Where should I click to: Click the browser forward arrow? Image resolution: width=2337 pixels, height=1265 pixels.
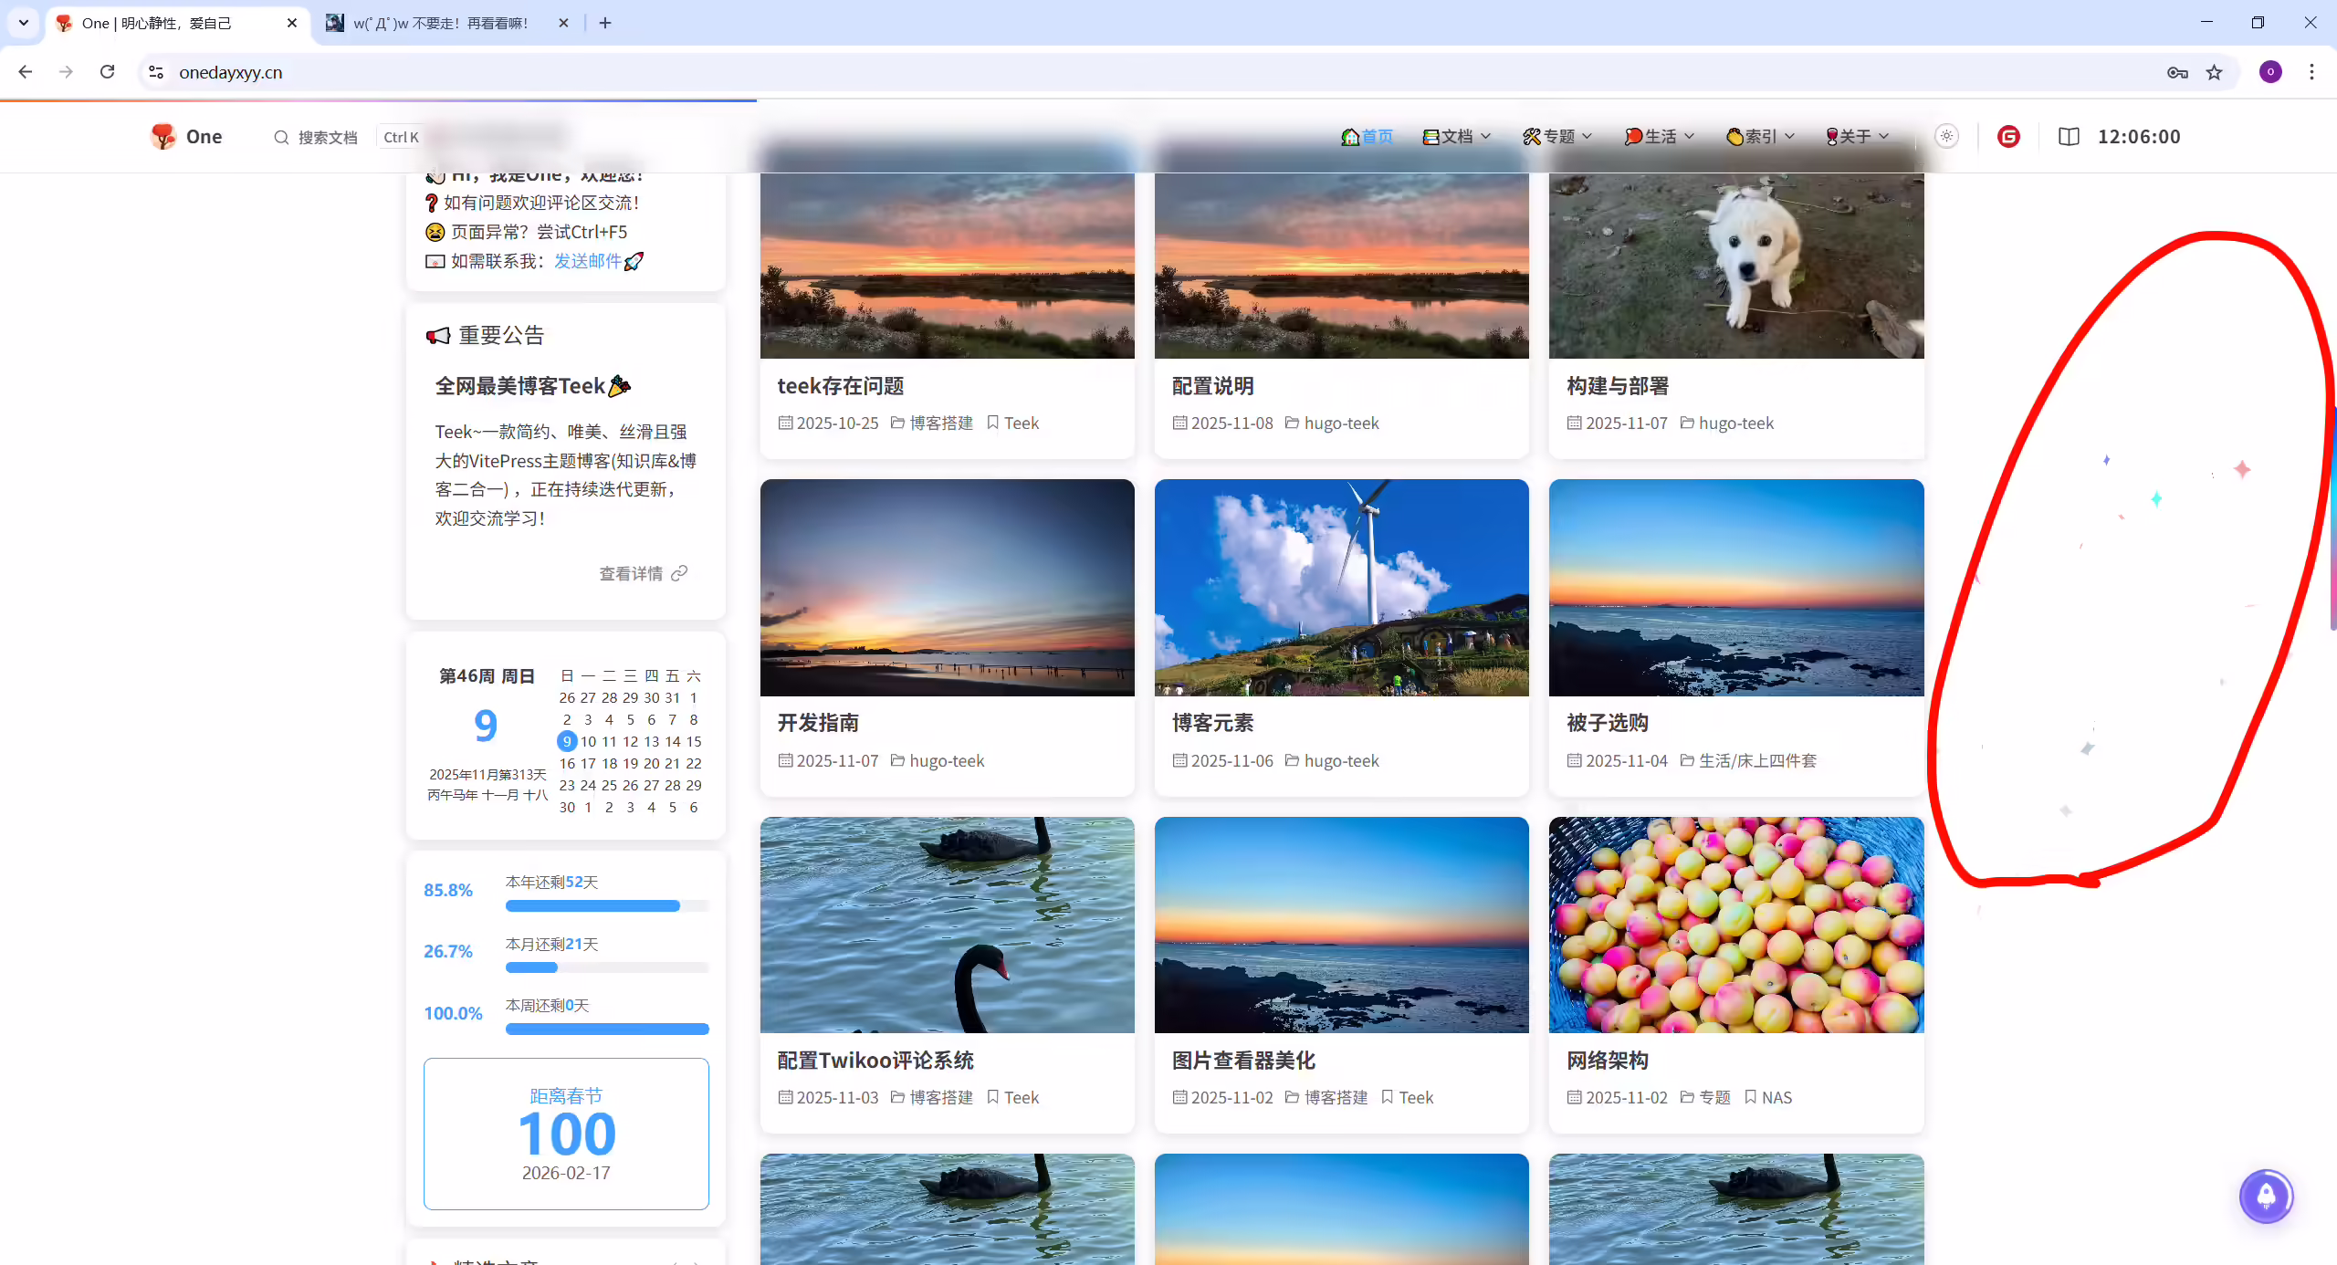point(66,72)
